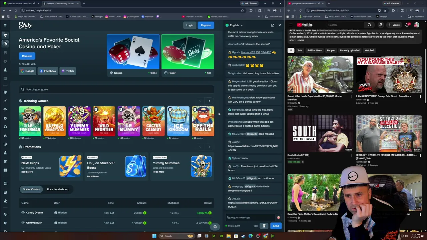Sign up with Facebook button
This screenshot has height=240, width=427.
click(x=48, y=71)
